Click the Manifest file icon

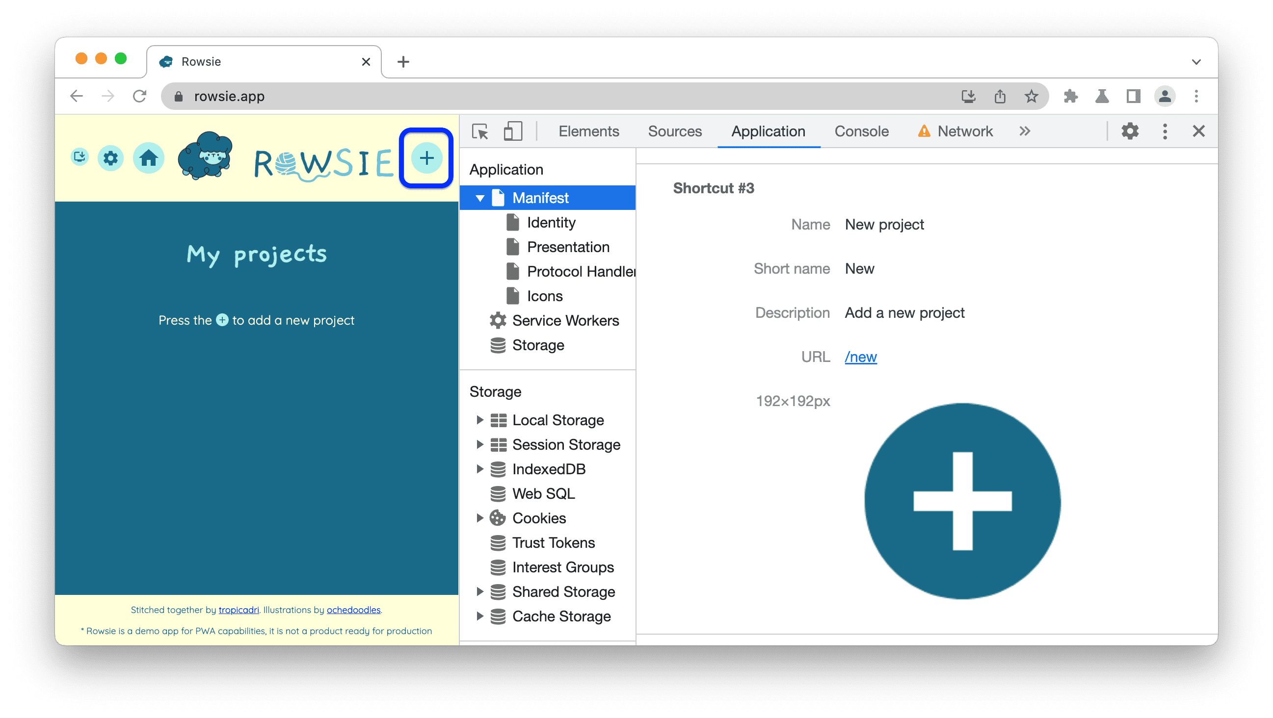[x=498, y=197]
